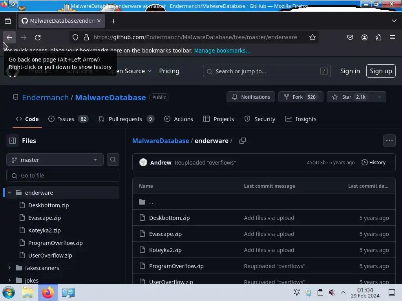
Task: Open MalwareDatabase repository title link
Action: [110, 98]
